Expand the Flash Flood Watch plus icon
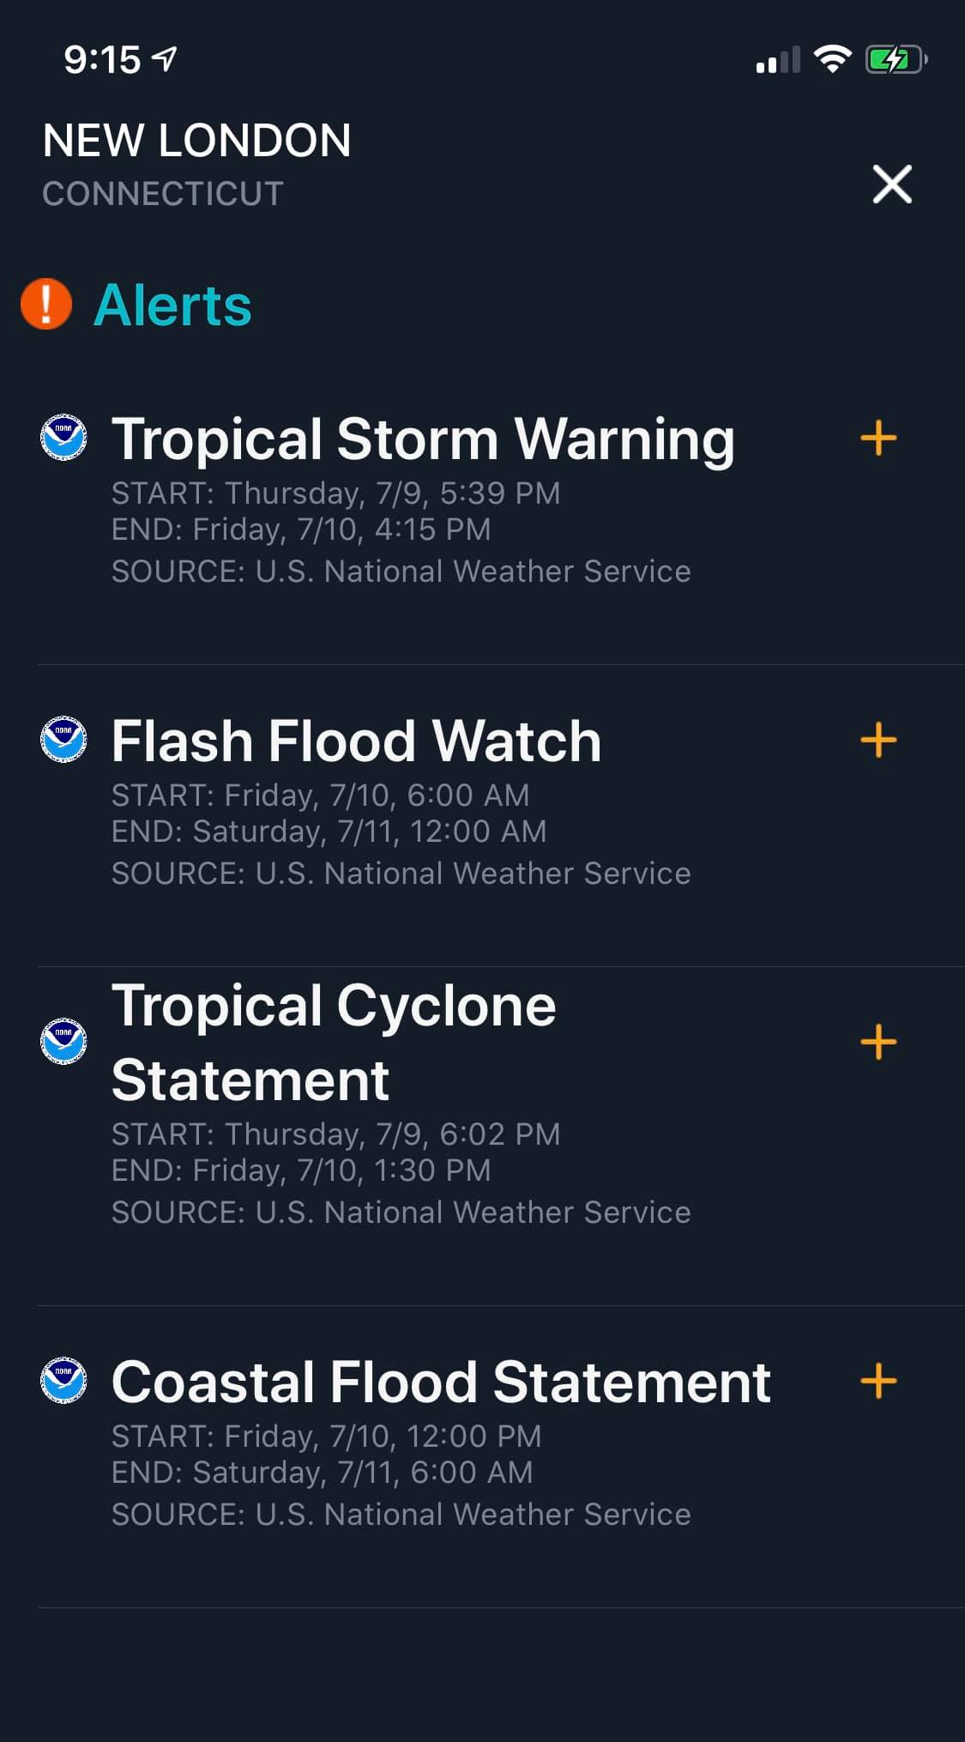The height and width of the screenshot is (1742, 965). [x=878, y=740]
